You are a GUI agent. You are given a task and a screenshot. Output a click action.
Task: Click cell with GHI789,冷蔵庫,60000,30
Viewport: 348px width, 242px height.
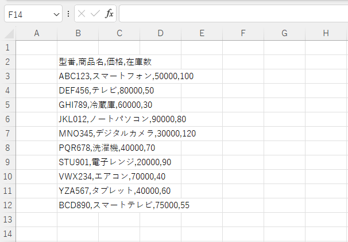[78, 105]
